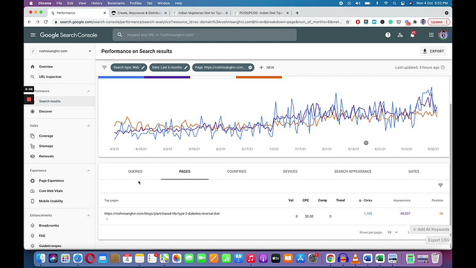The width and height of the screenshot is (476, 268).
Task: Switch to the QUERIES tab
Action: tap(135, 171)
